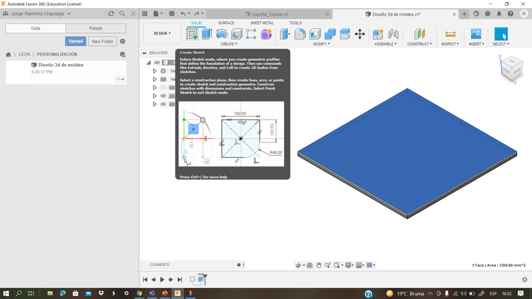
Task: Select the Revolve tool
Action: click(x=222, y=34)
